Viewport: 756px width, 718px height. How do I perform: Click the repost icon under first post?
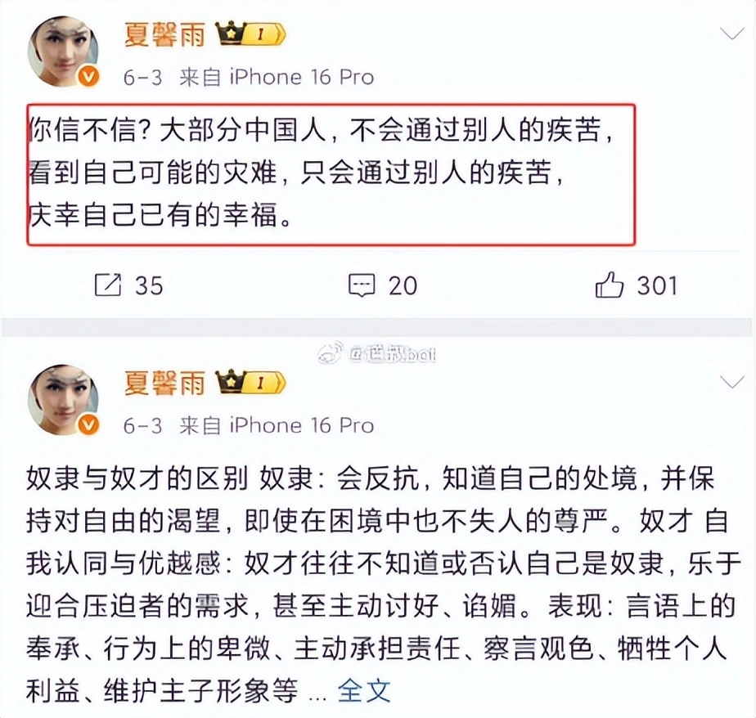[x=107, y=285]
